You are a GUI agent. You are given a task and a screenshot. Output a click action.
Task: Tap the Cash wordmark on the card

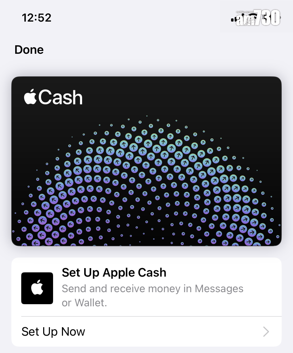point(61,97)
